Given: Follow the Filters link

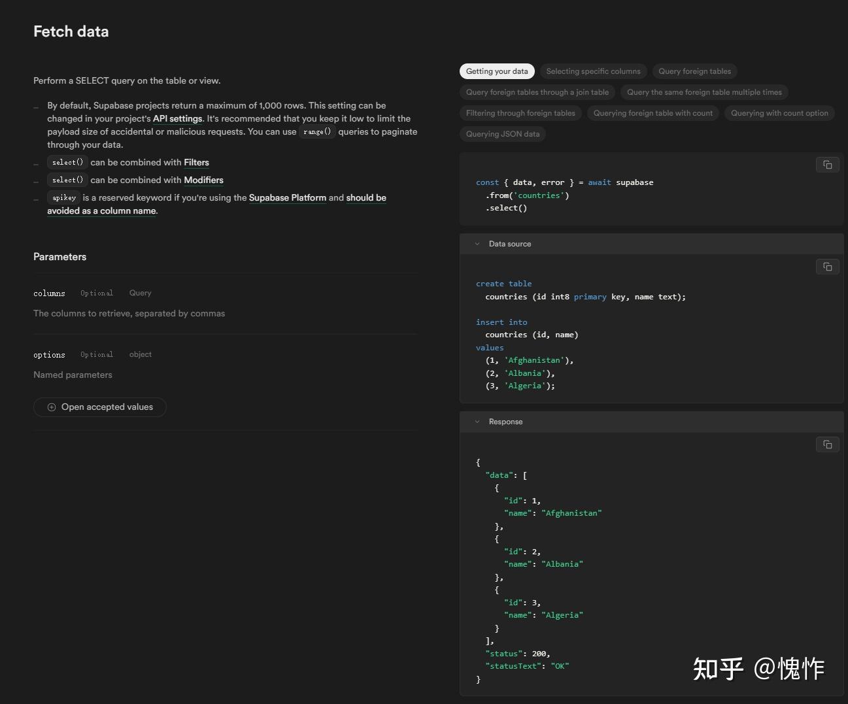Looking at the screenshot, I should click(196, 163).
